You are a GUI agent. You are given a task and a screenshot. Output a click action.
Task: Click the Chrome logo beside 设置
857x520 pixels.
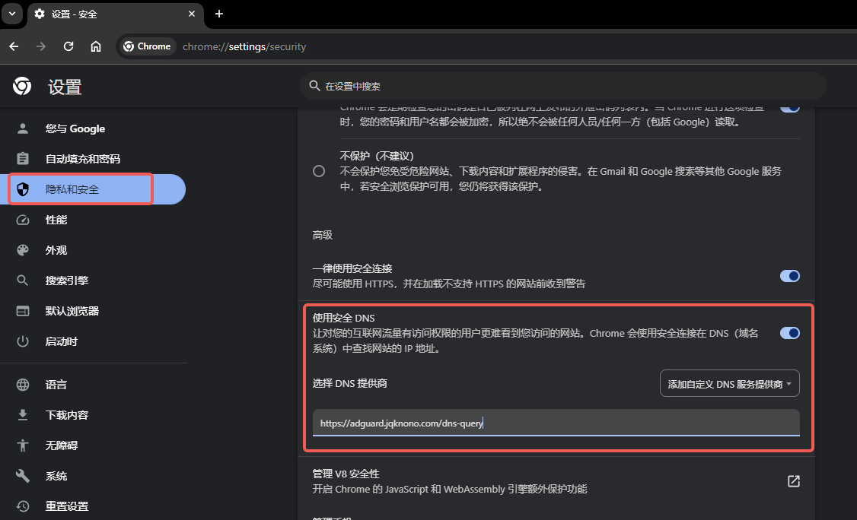[x=22, y=87]
